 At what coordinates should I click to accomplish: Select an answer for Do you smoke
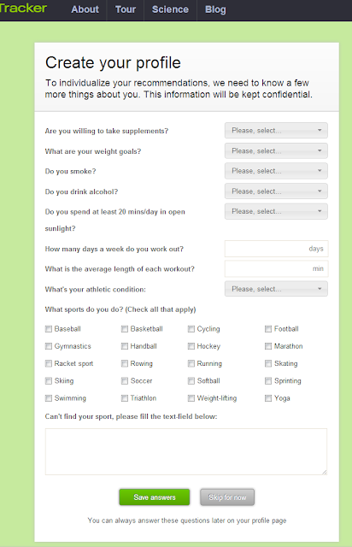[x=276, y=171]
